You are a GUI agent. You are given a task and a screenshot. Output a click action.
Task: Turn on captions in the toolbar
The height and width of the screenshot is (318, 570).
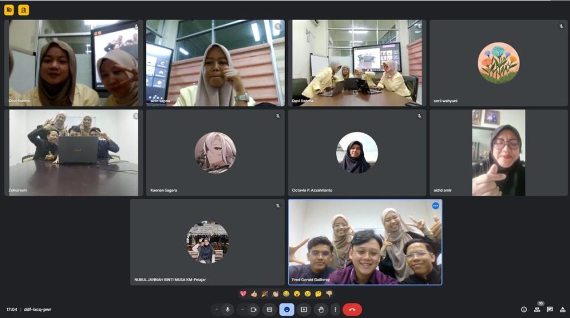point(269,309)
